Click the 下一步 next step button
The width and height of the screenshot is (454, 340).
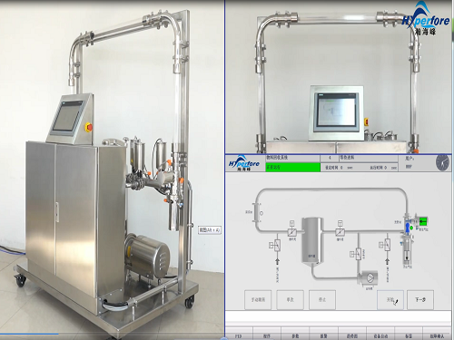click(x=420, y=300)
